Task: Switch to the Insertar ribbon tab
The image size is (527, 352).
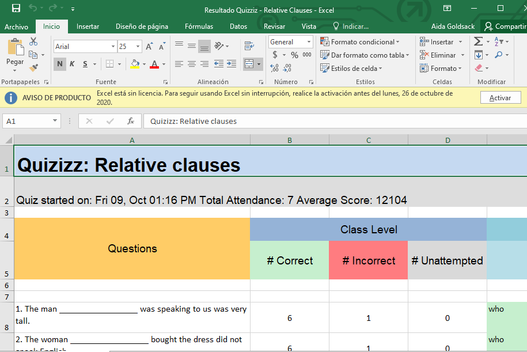Action: (x=88, y=27)
